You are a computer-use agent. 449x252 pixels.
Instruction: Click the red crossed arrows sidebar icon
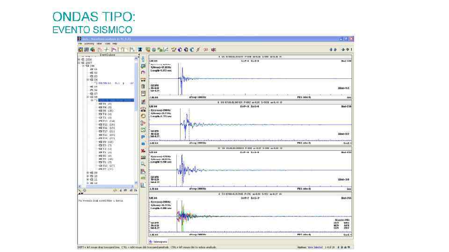[143, 123]
